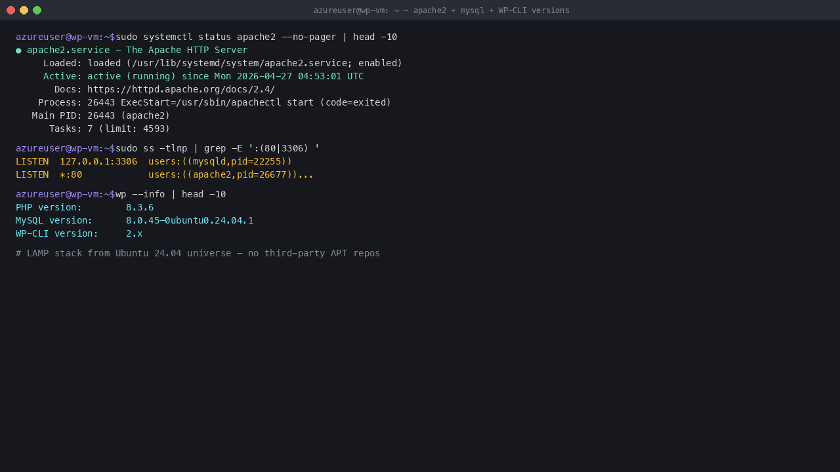Click the azureuser@wp-vm prompt before 'wp --info'
Screen dimensions: 840x472
point(66,194)
